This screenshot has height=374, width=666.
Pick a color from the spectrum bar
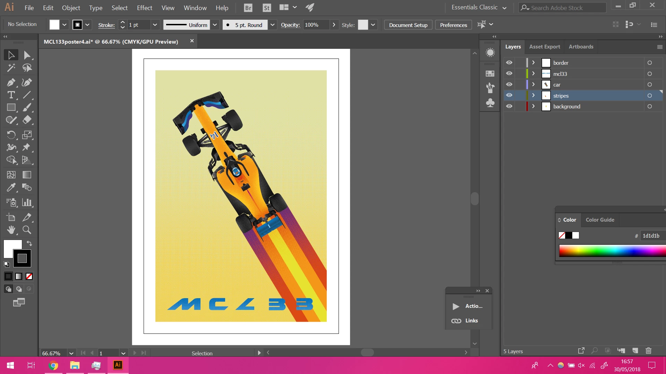click(610, 251)
